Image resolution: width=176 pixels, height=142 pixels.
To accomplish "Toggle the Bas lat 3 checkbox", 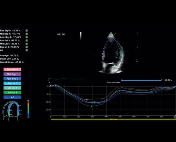I will tap(27, 47).
